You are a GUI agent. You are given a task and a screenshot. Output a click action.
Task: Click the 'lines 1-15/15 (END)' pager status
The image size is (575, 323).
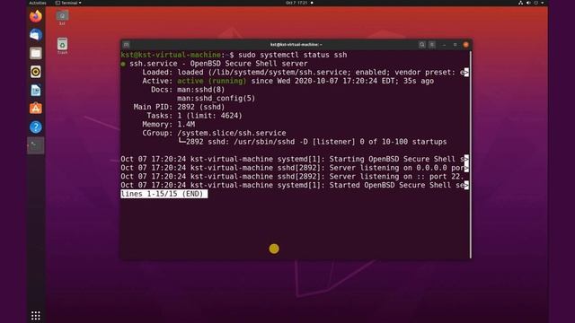point(164,194)
